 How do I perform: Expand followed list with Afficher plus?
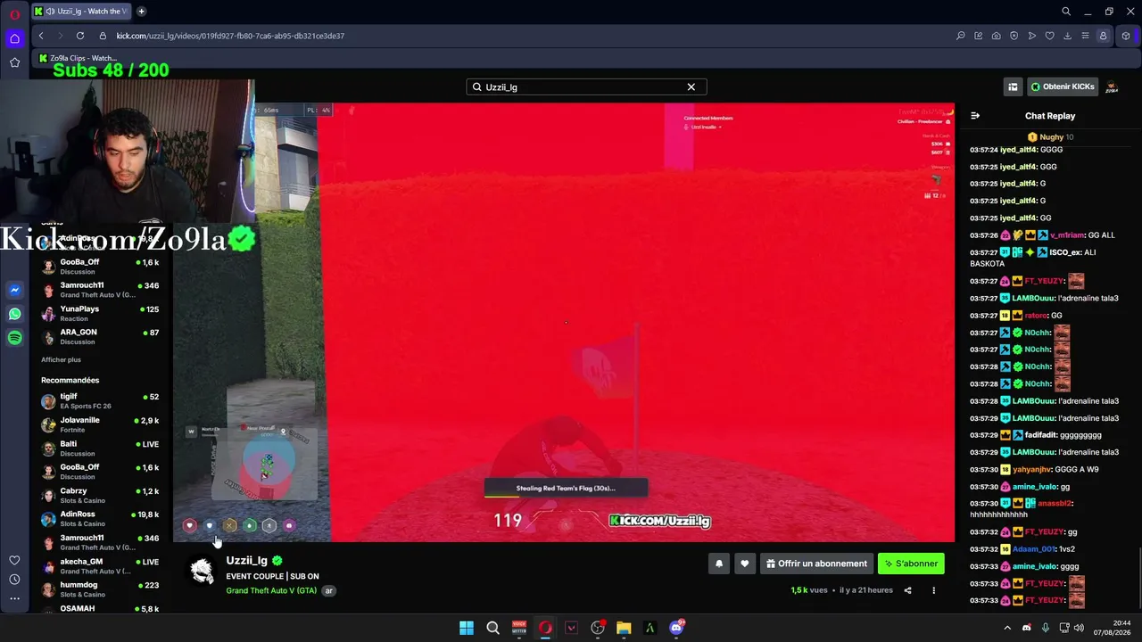[61, 359]
